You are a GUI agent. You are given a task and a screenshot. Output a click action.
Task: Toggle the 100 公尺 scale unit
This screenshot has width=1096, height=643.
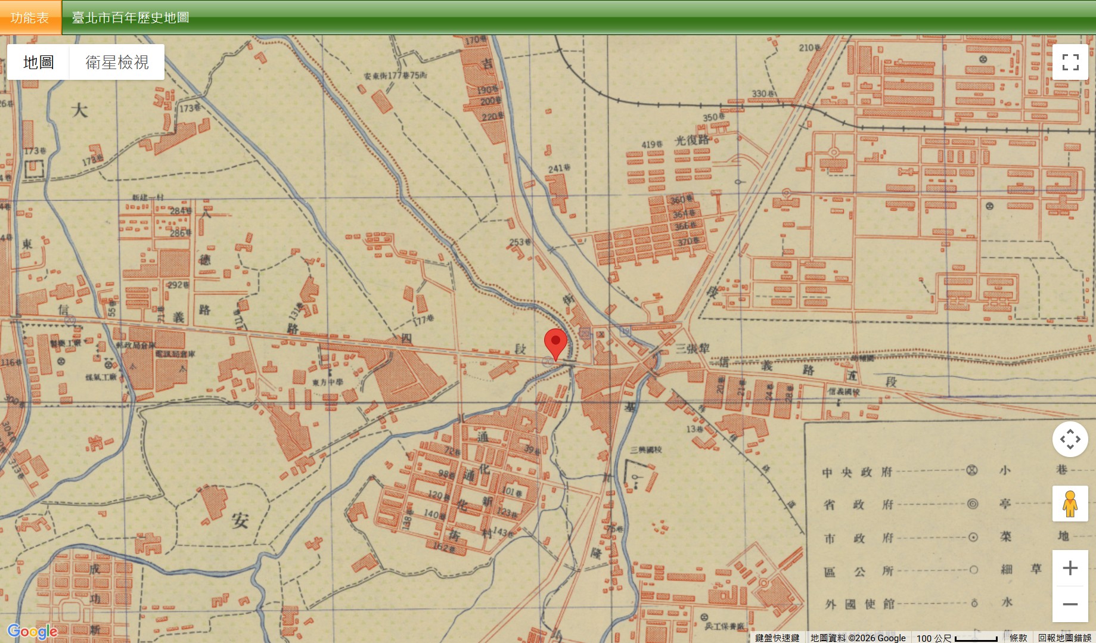click(x=956, y=638)
